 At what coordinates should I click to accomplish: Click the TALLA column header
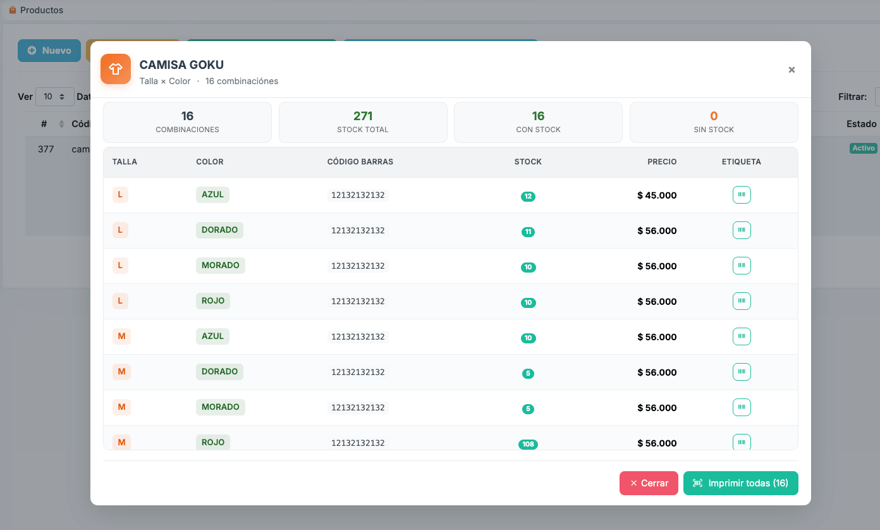click(x=125, y=162)
